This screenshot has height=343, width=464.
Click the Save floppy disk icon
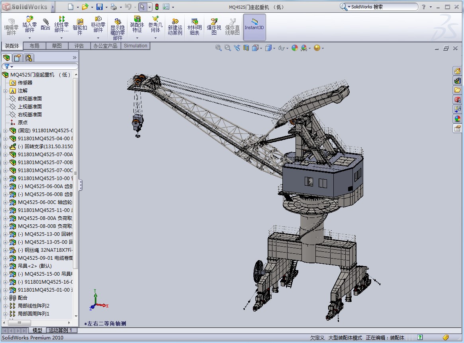(100, 7)
